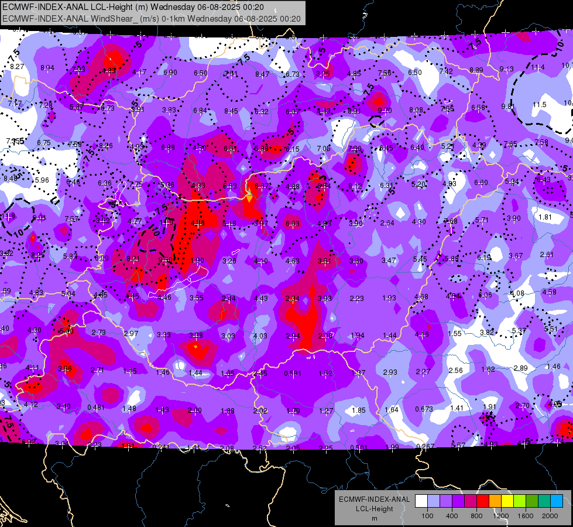Select the magenta legend swatch

pos(471,501)
